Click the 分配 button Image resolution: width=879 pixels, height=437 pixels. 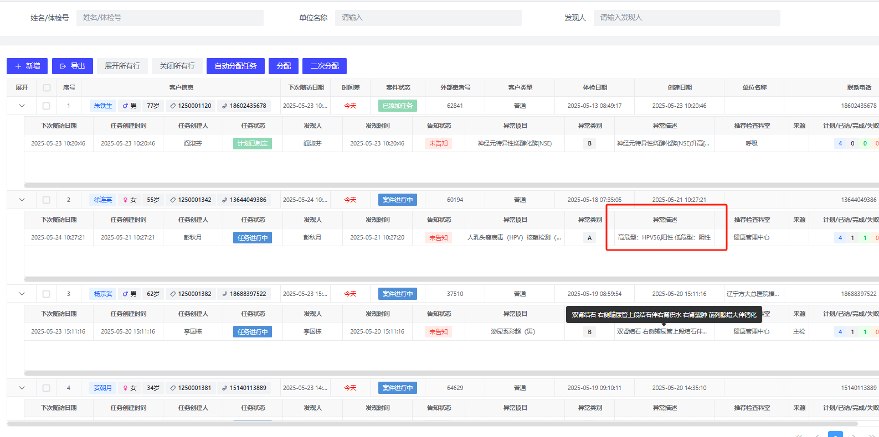pyautogui.click(x=284, y=66)
